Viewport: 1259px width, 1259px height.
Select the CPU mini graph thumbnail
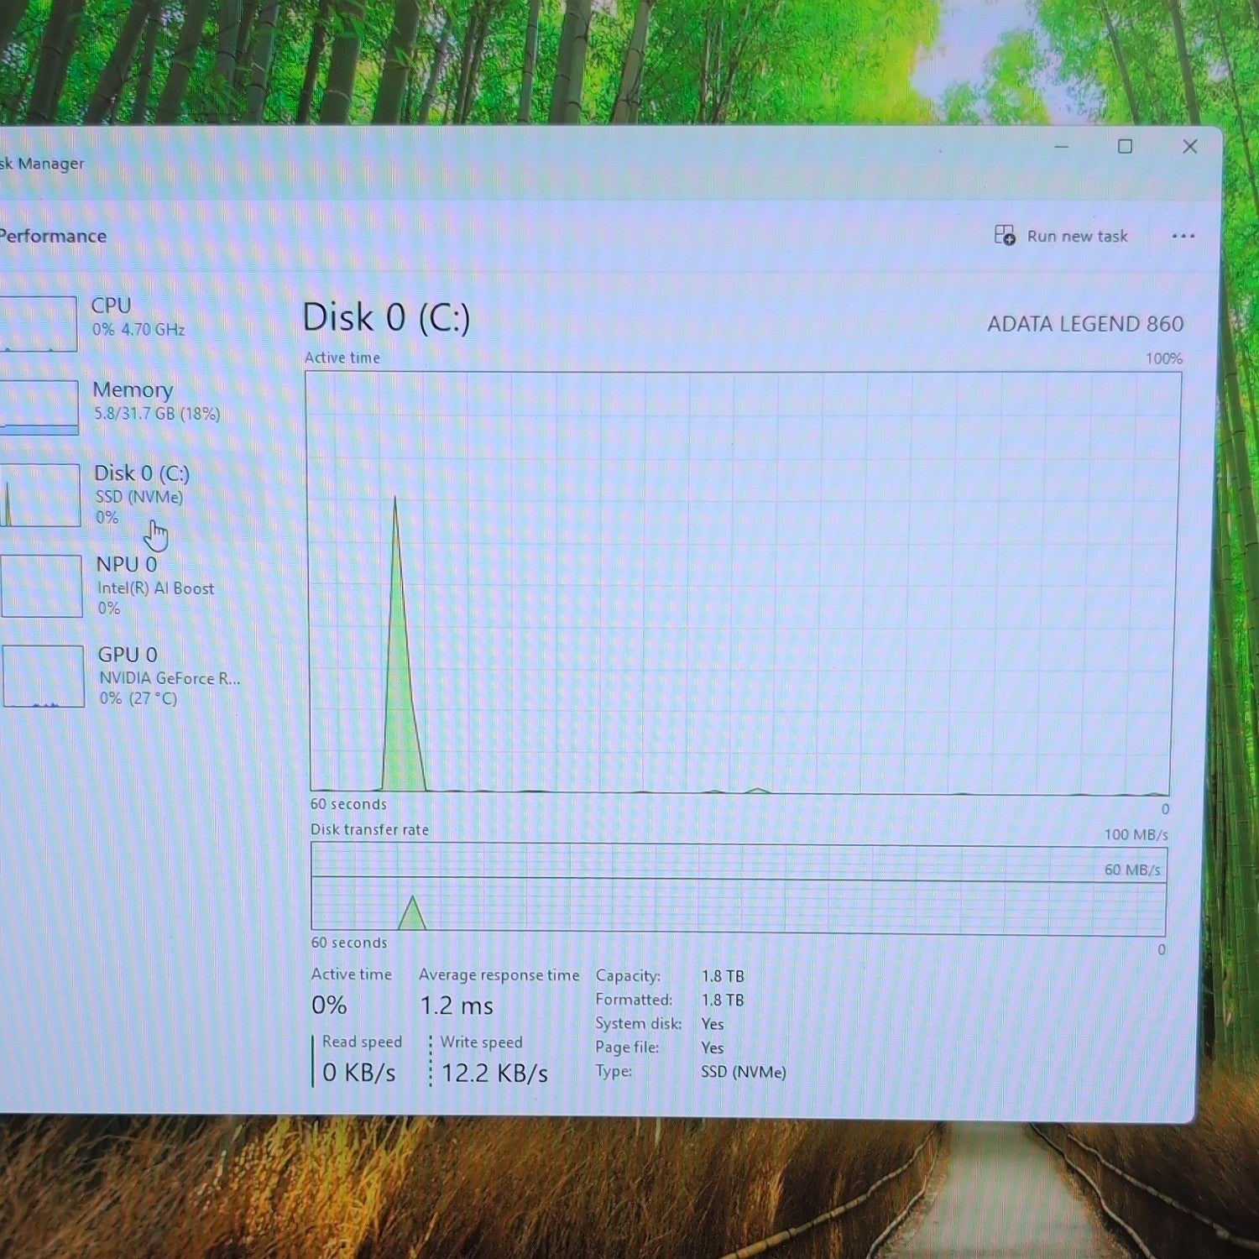coord(38,324)
